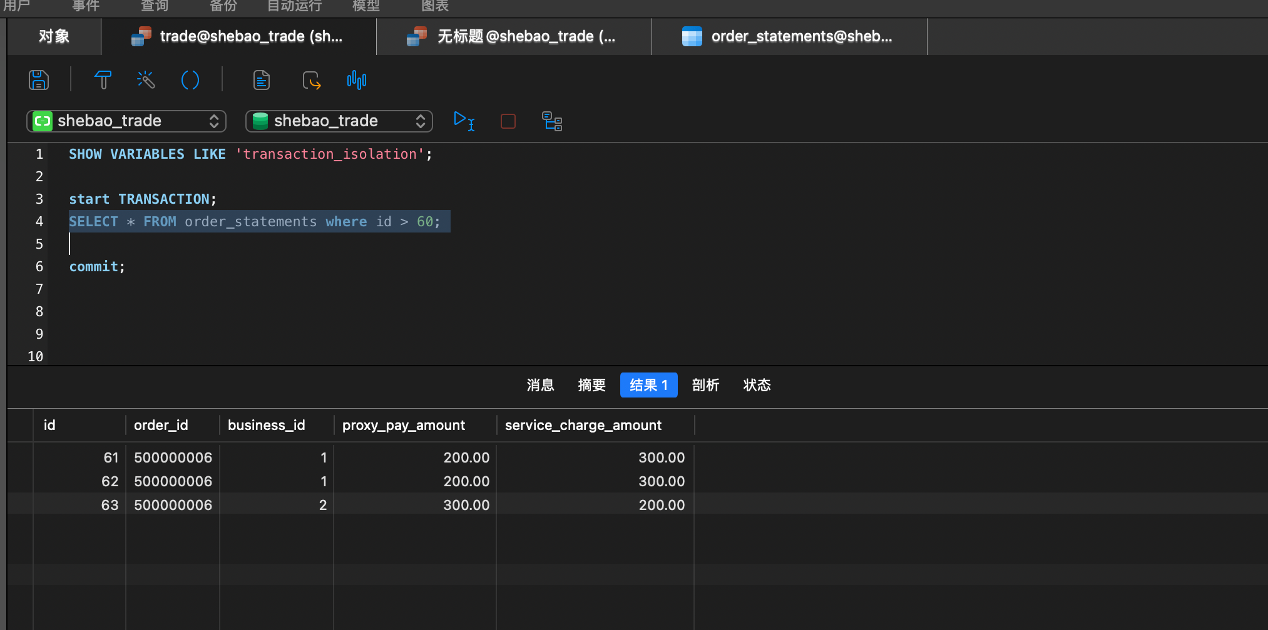Switch to the trade@shebao_trade query tab
This screenshot has width=1268, height=630.
click(x=238, y=36)
